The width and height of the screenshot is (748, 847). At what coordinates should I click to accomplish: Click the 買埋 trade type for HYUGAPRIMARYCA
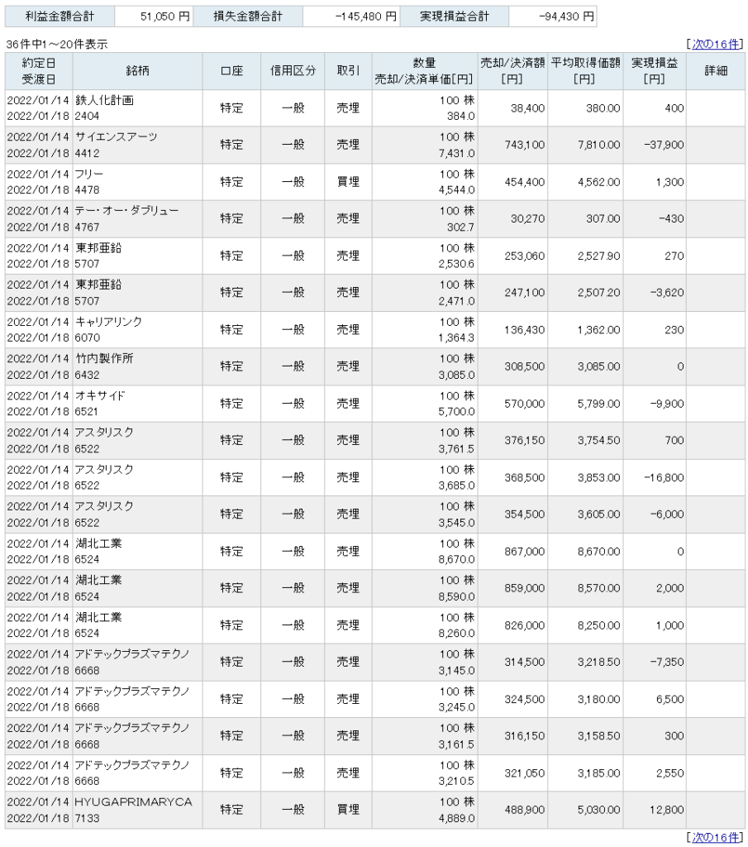[348, 810]
